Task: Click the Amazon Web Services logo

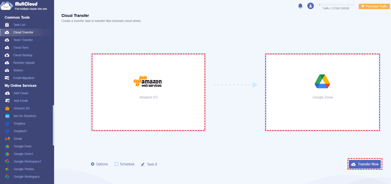Action: [148, 82]
